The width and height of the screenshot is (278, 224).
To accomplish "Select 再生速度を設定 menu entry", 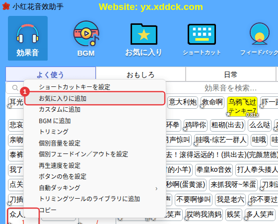I will coord(95,165).
